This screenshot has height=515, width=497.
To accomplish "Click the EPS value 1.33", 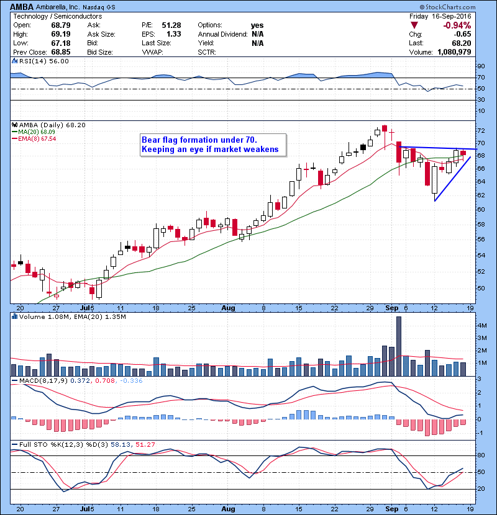I will point(174,34).
